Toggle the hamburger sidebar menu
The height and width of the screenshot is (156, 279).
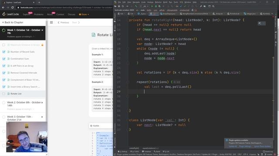pyautogui.click(x=51, y=23)
